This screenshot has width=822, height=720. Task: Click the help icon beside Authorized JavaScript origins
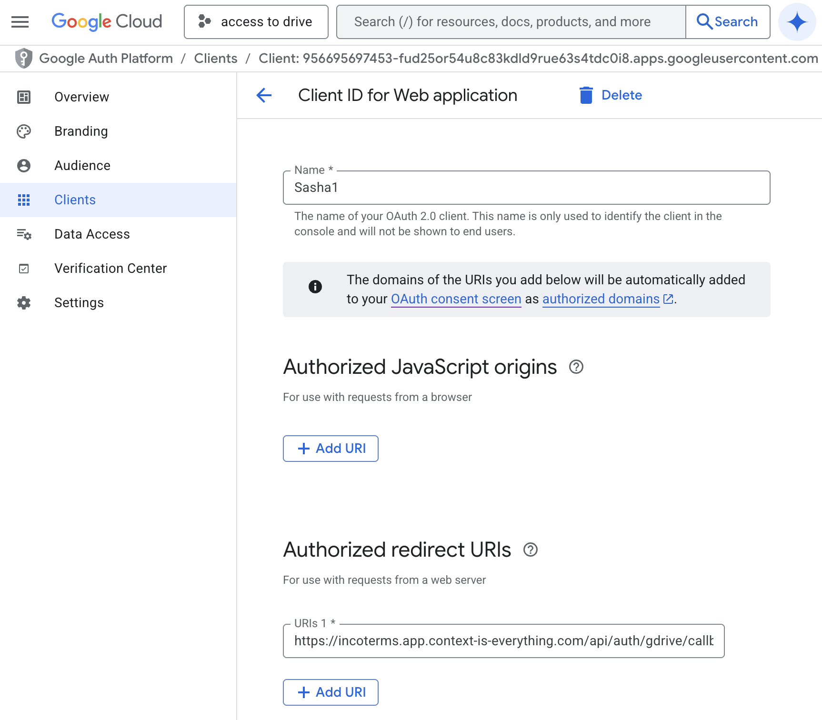click(576, 367)
